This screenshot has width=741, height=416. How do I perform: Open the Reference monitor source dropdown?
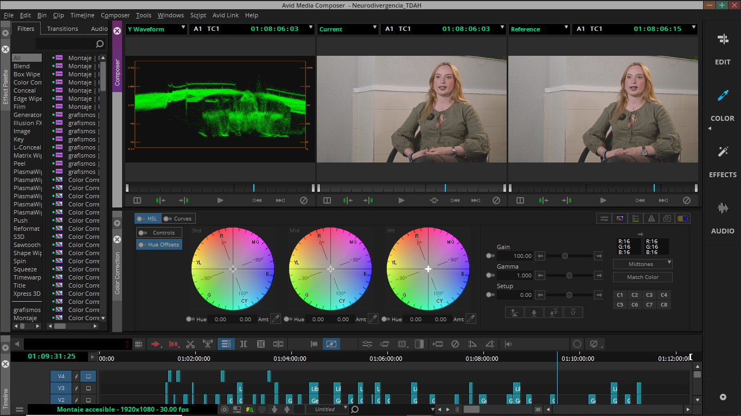(566, 28)
